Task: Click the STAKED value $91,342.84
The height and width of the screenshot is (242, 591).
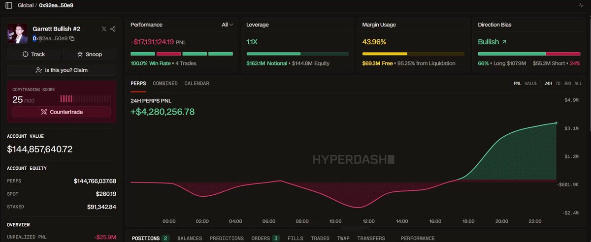Action: 102,207
